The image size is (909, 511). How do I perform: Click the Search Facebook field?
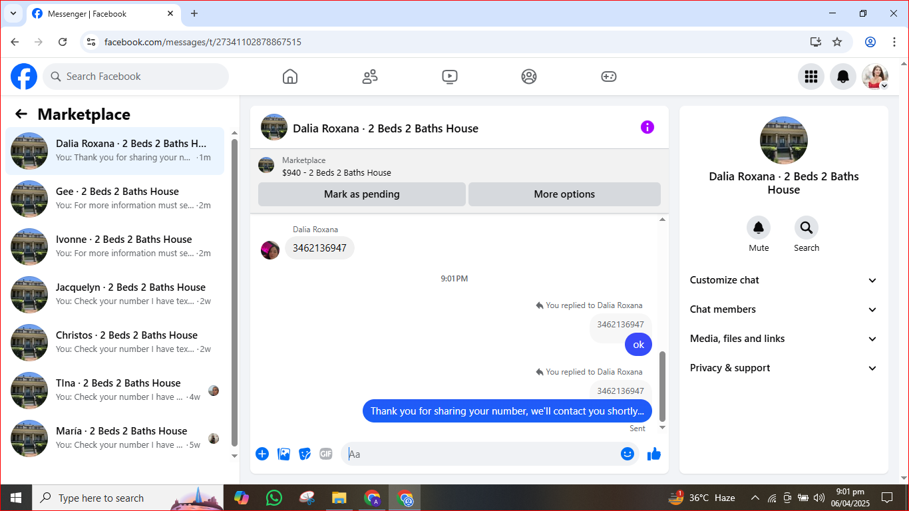[x=136, y=77]
